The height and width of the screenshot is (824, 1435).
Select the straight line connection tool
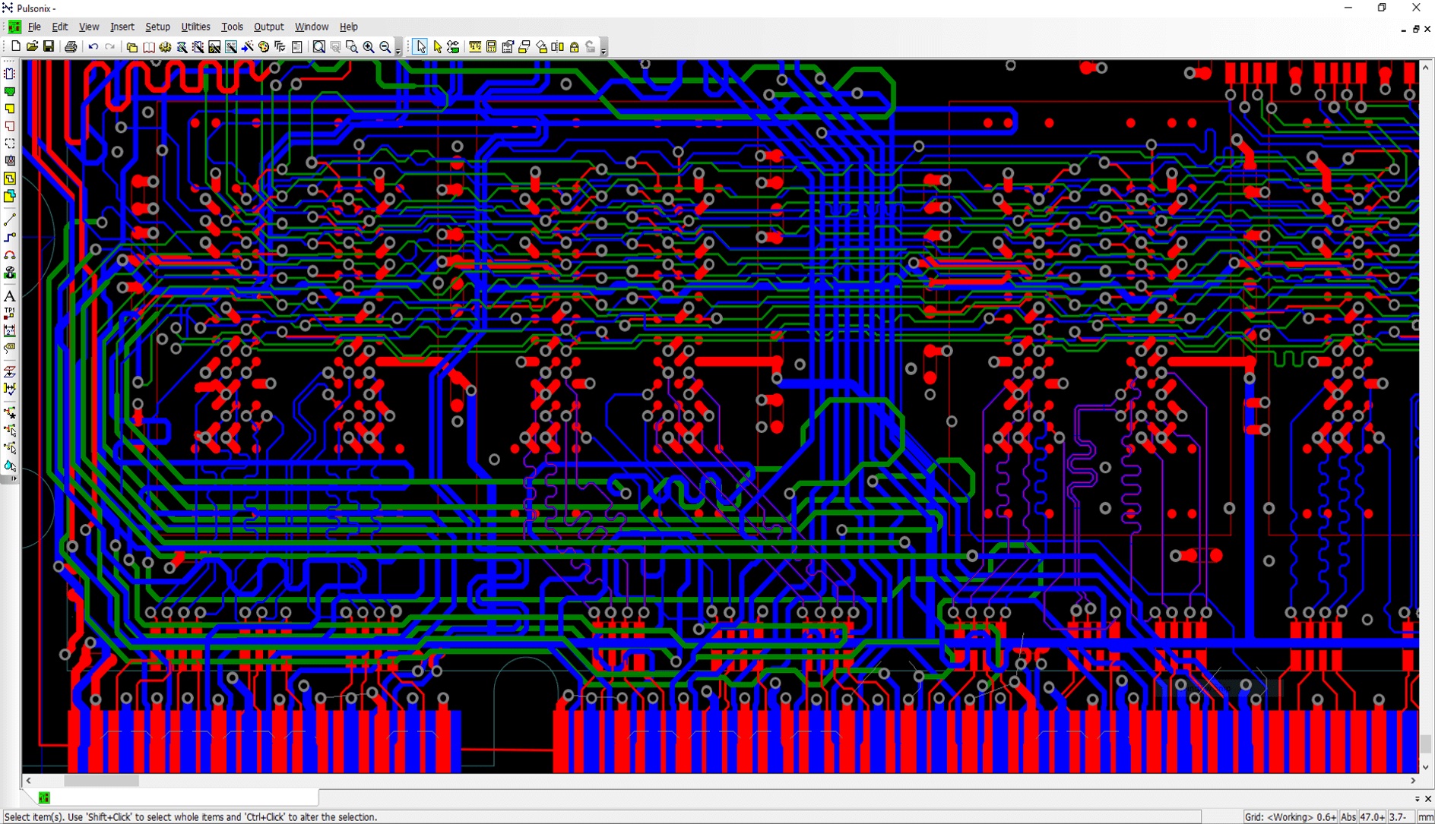click(10, 220)
